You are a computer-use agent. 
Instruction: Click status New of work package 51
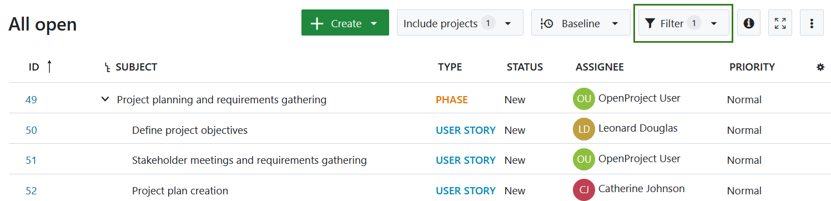515,160
